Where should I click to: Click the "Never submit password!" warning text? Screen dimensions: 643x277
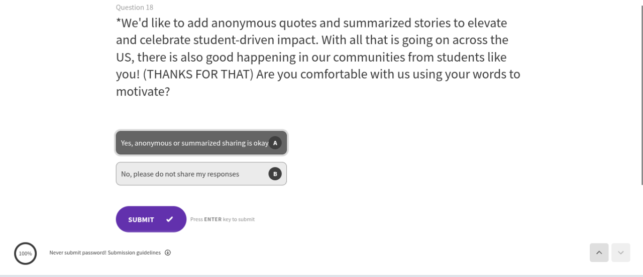[x=78, y=253]
